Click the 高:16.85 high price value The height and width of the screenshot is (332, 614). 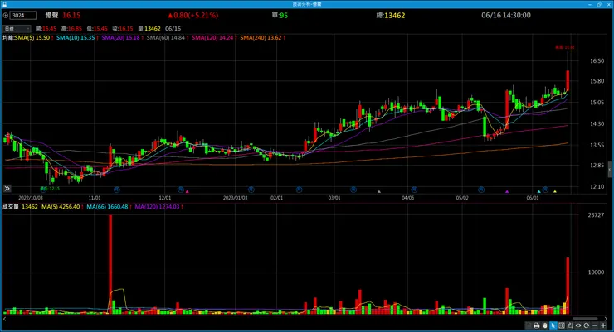tap(71, 28)
